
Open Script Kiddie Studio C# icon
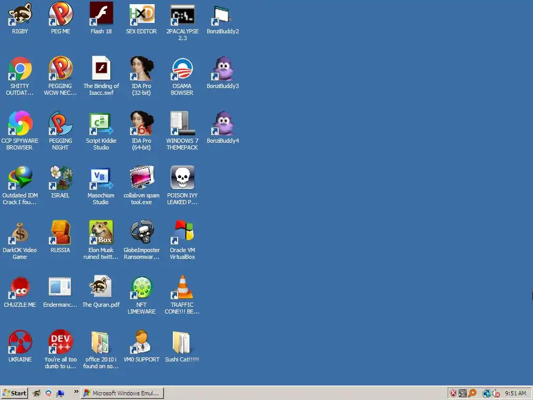[x=101, y=123]
